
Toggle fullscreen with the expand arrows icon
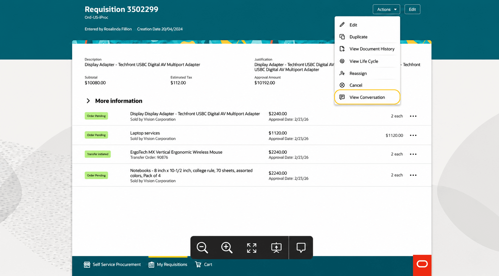[252, 248]
